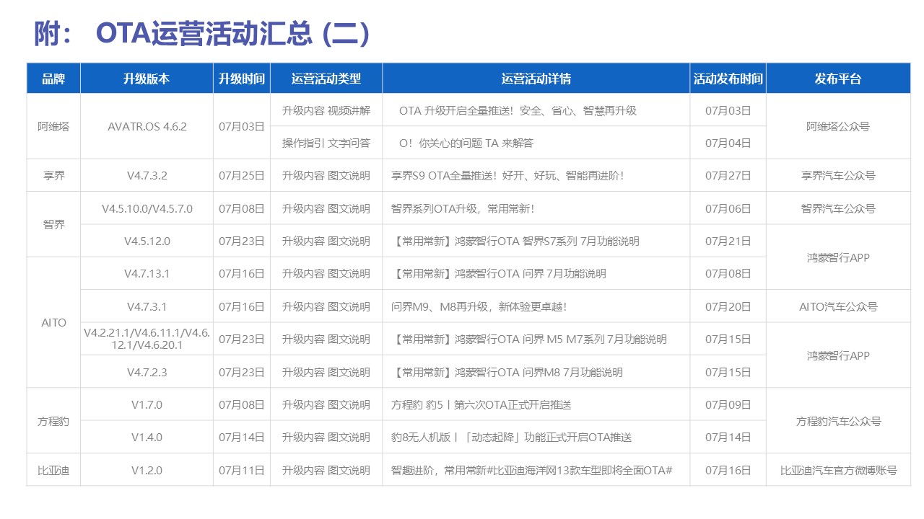Click the V1.4.0 version cell
This screenshot has height=519, width=924.
(x=147, y=437)
